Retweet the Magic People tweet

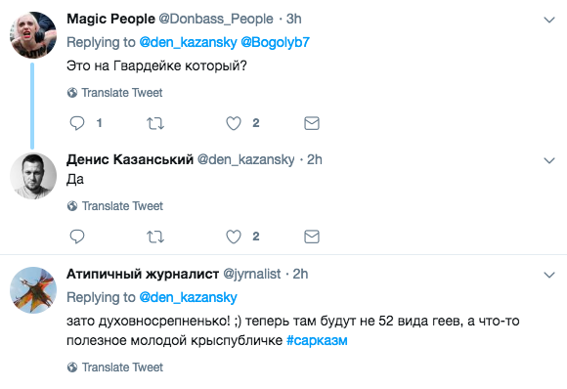tap(155, 124)
